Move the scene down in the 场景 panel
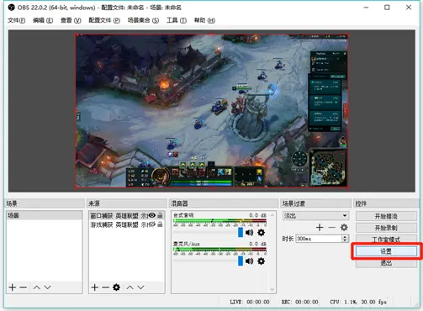 [48, 287]
